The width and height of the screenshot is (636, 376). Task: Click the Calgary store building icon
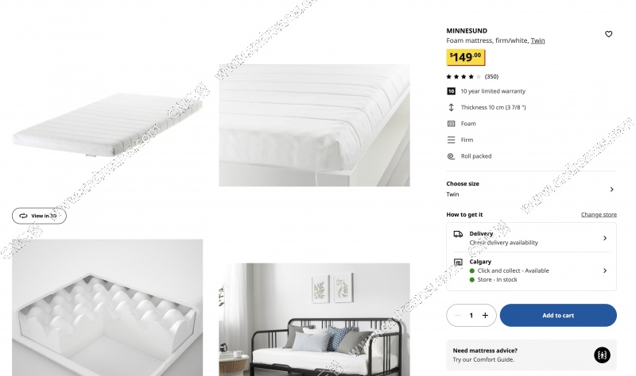pyautogui.click(x=458, y=263)
